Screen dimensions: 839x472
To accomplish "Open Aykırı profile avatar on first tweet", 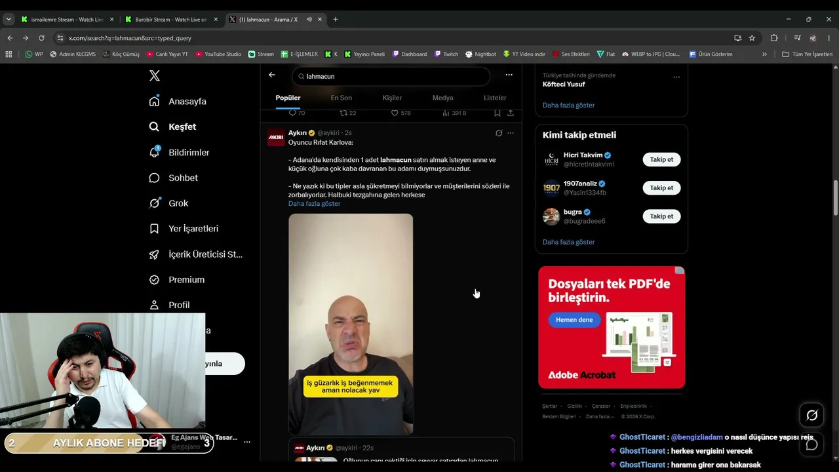I will click(276, 137).
